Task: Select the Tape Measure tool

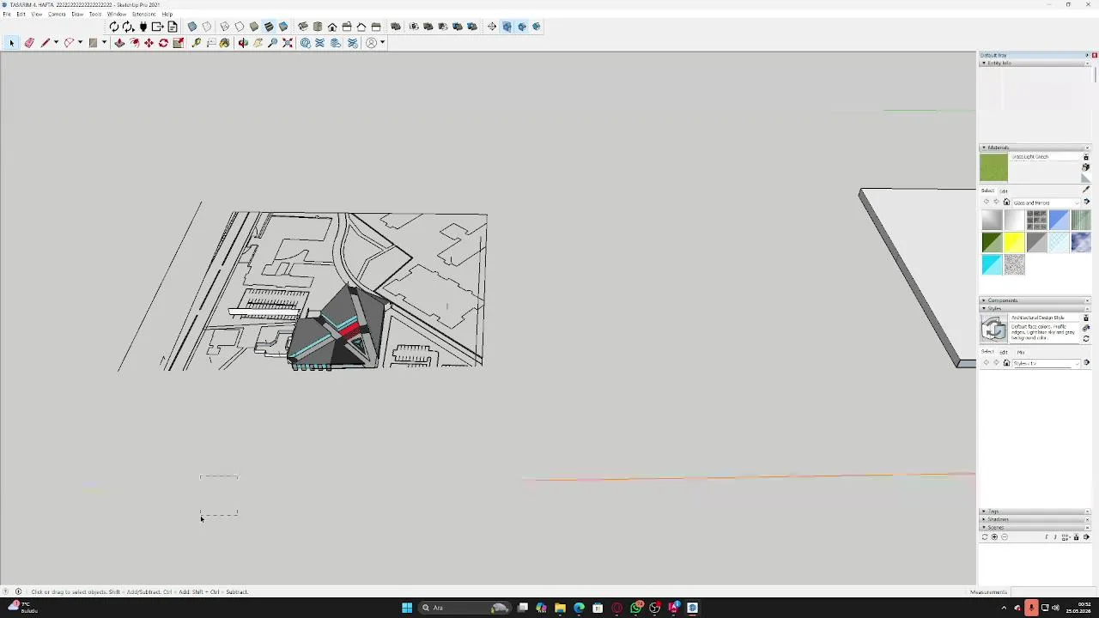Action: (197, 43)
